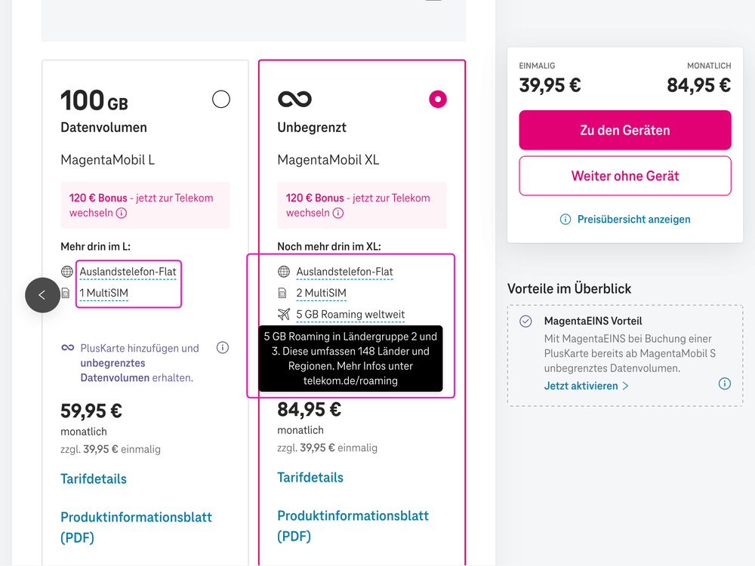The image size is (755, 566).
Task: Click the globe icon beside Auslandstelefon-Flat
Action: [x=285, y=272]
